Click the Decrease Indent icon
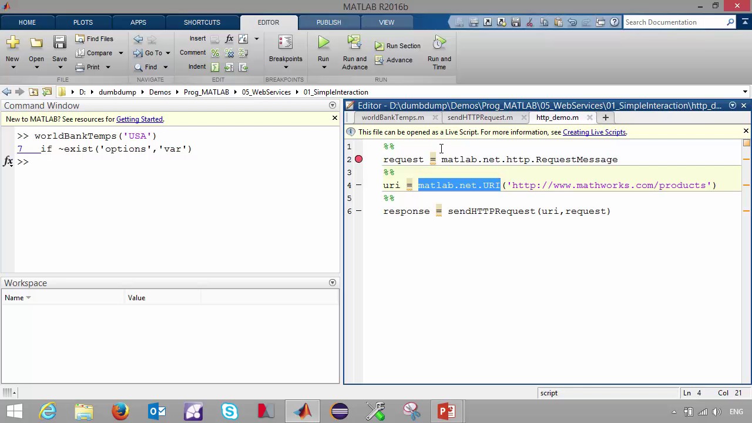 point(243,67)
